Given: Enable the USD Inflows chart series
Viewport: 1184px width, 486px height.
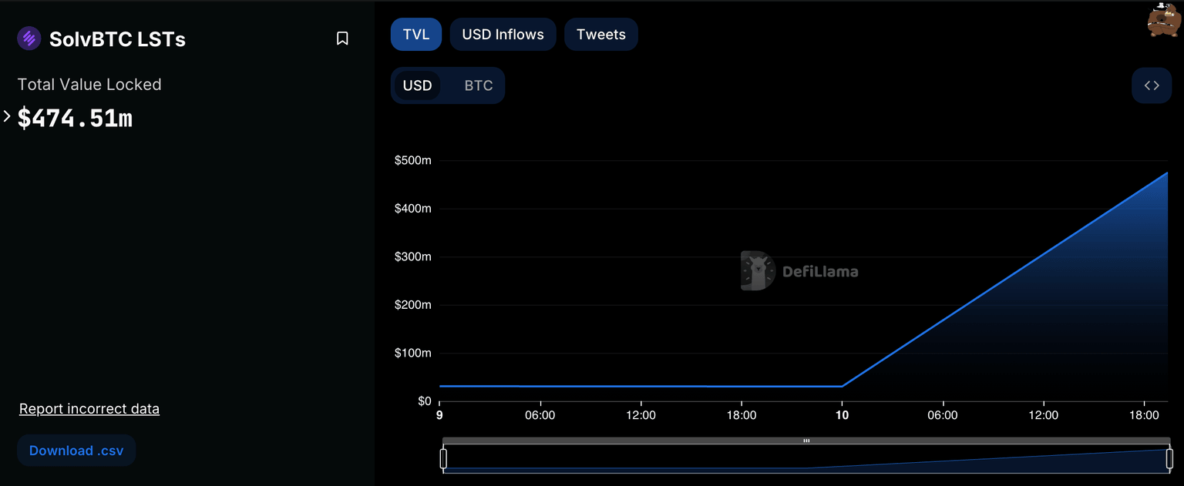Looking at the screenshot, I should click(503, 35).
